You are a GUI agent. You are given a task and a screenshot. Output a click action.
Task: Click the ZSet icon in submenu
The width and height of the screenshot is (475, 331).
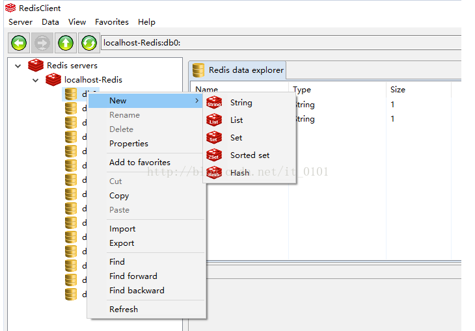[x=214, y=155]
